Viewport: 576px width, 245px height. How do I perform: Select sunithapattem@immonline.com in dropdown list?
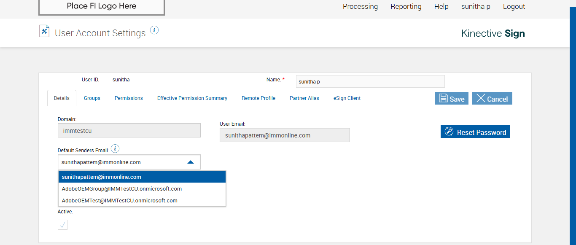click(x=102, y=177)
